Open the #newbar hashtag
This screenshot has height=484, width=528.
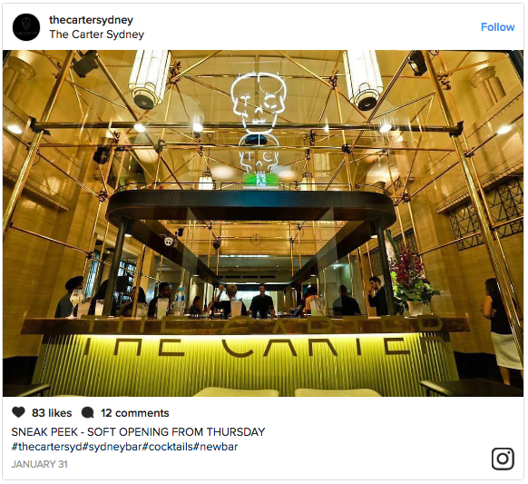point(216,447)
